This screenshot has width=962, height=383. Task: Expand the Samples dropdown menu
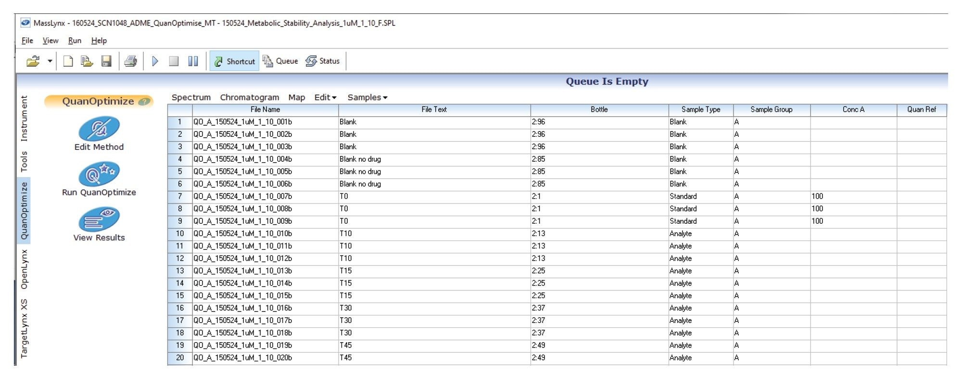(367, 97)
